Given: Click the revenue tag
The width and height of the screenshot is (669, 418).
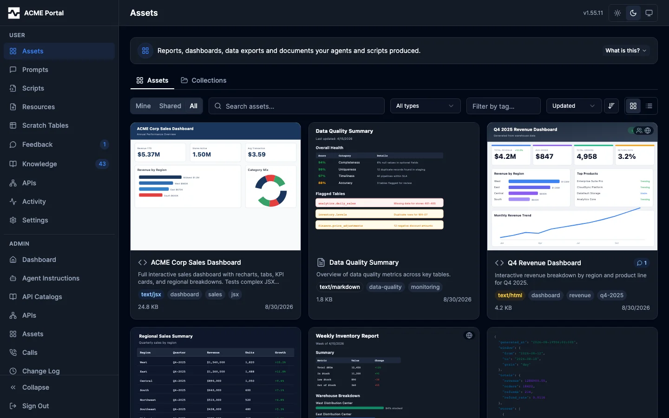Looking at the screenshot, I should click(x=580, y=295).
